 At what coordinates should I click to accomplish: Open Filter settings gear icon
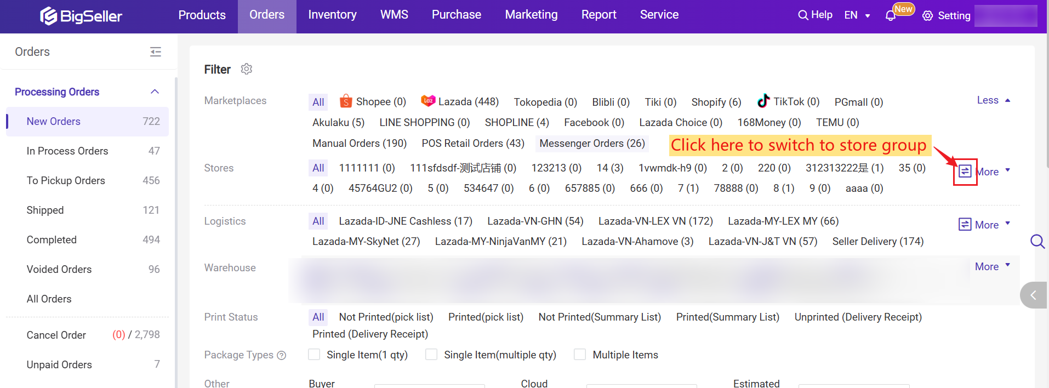pyautogui.click(x=247, y=69)
